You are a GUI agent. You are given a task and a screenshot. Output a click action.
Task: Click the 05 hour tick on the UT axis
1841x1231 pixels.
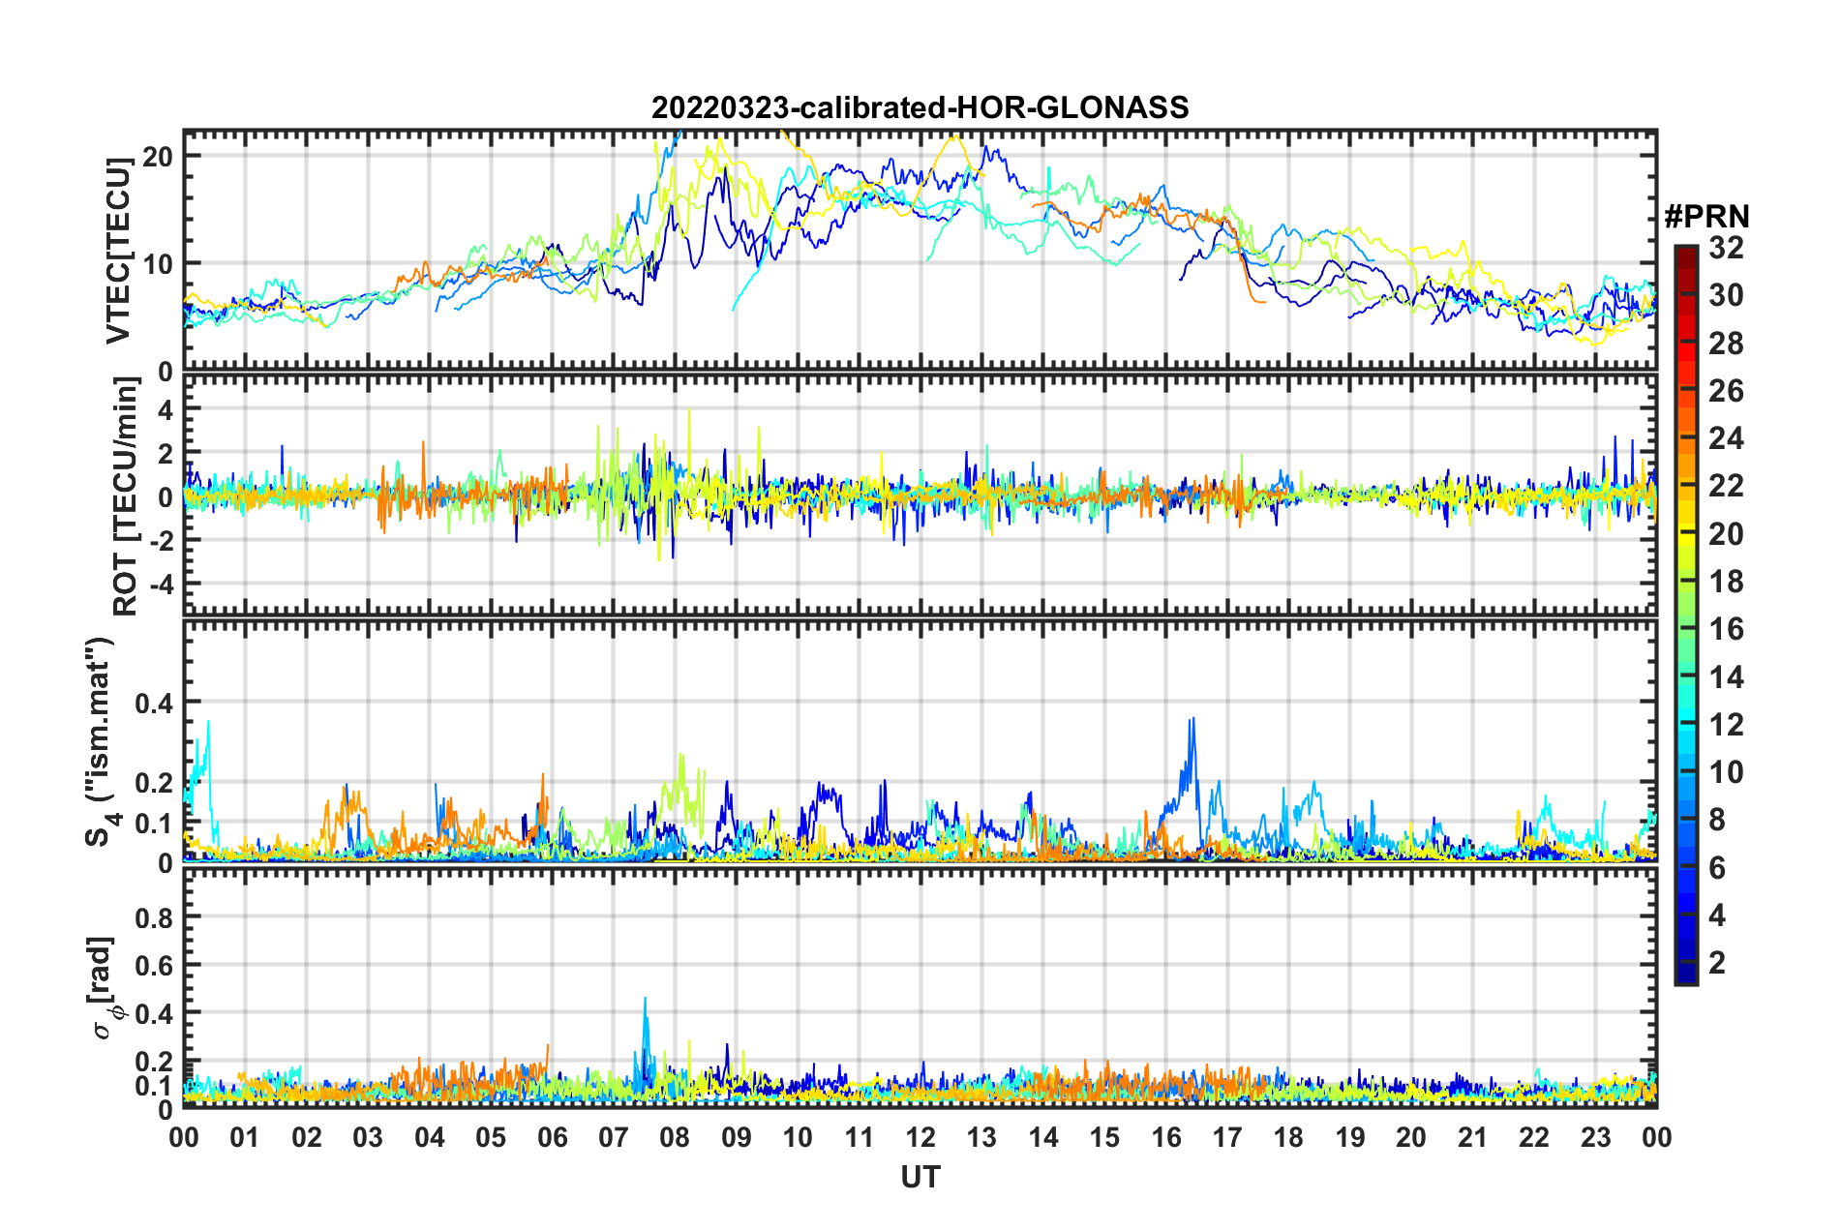pyautogui.click(x=491, y=1136)
